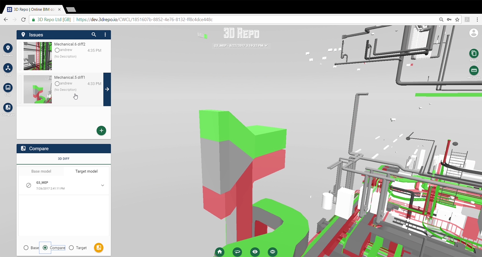The height and width of the screenshot is (257, 482).
Task: Switch to turntable navigation mode button
Action: tap(237, 252)
